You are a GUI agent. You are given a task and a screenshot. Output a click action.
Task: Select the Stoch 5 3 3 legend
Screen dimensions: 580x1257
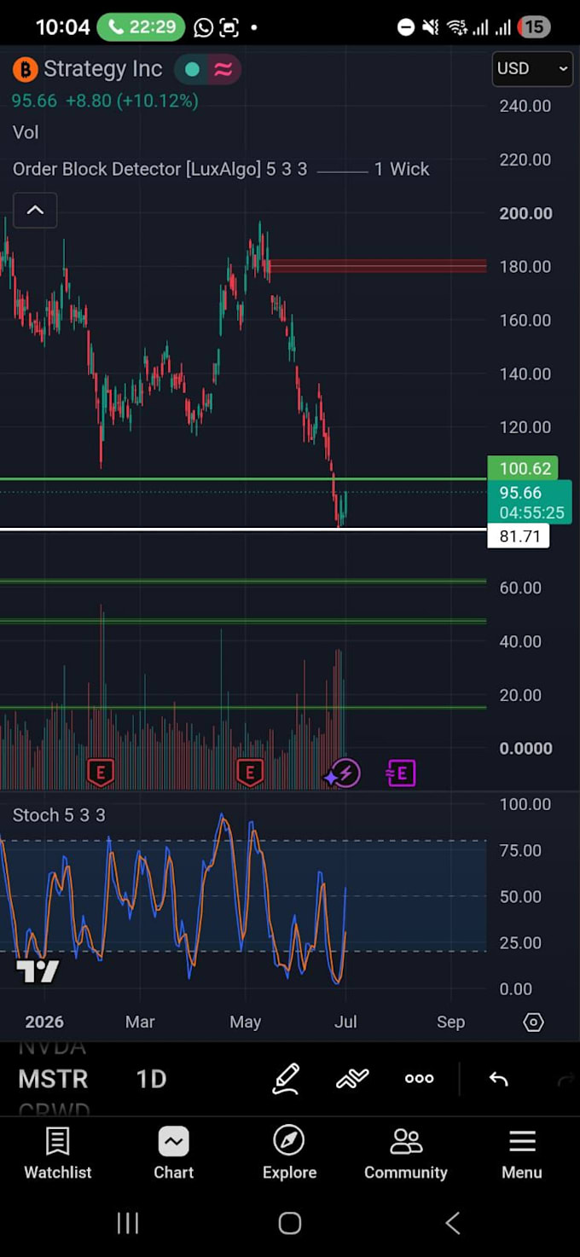point(59,815)
